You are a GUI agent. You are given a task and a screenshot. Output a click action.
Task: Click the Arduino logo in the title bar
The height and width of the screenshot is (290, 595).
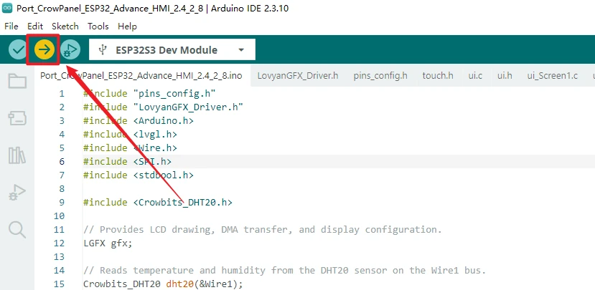pyautogui.click(x=7, y=9)
